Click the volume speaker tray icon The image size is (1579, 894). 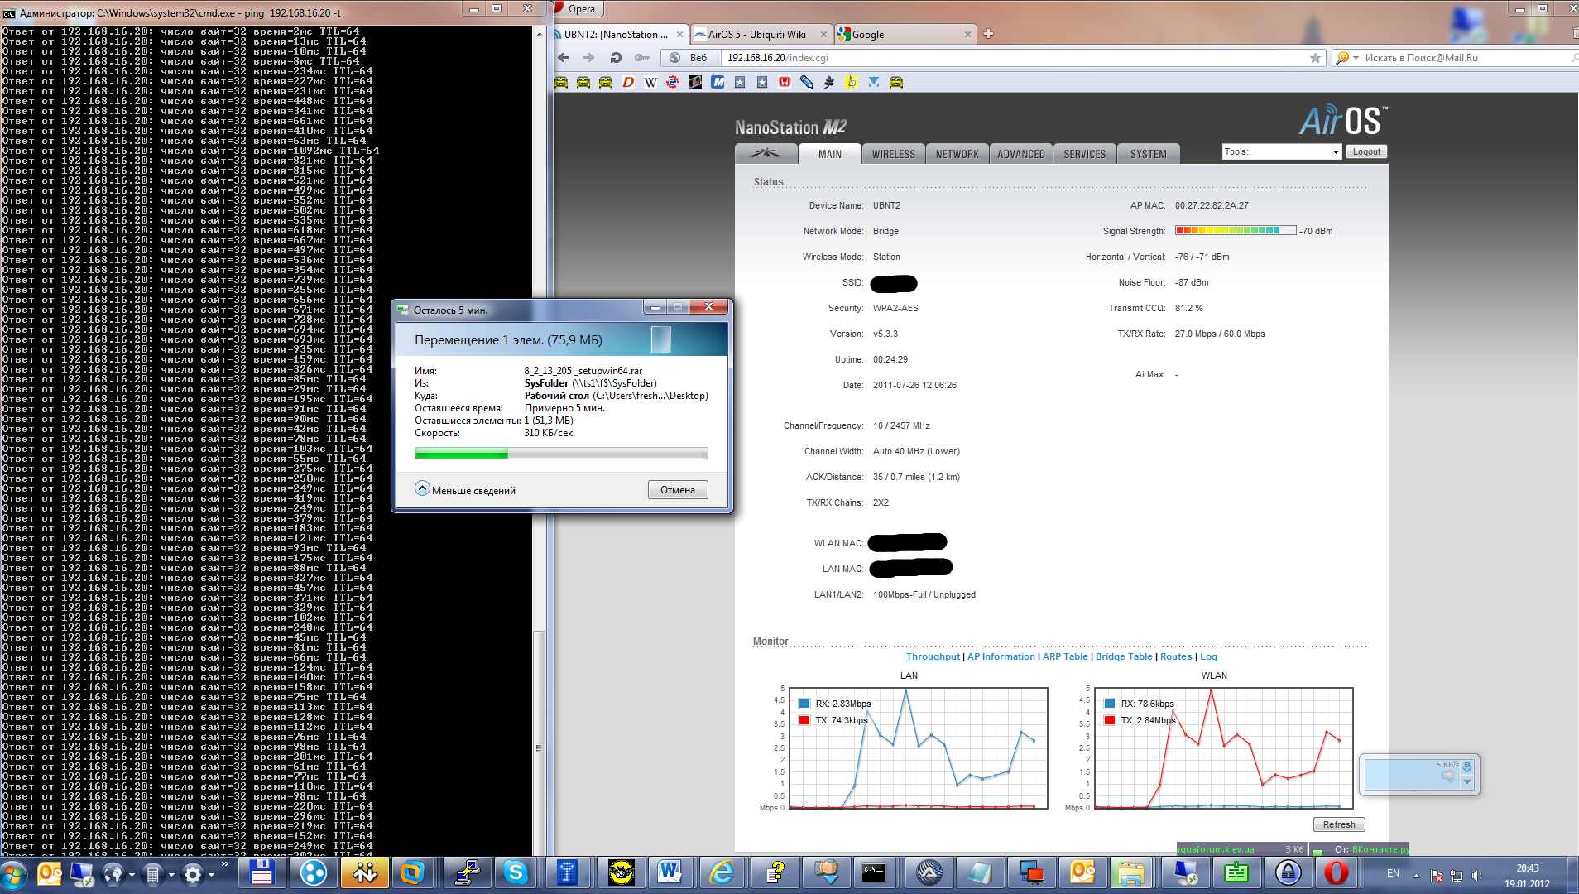(1476, 875)
